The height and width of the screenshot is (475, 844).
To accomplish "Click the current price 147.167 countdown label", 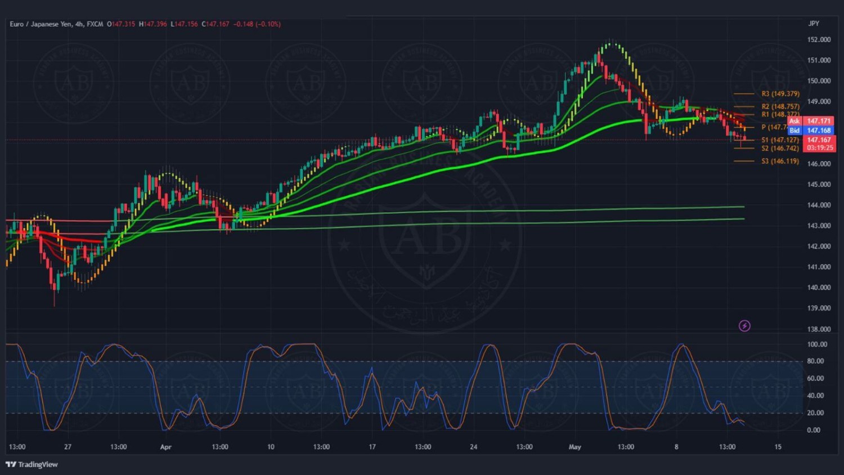I will point(819,144).
